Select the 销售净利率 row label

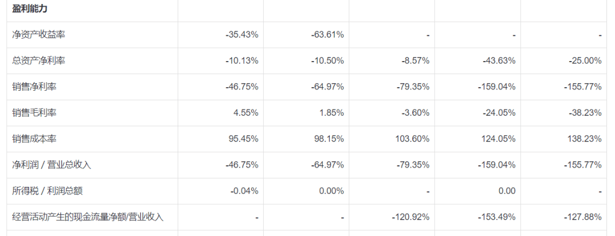pyautogui.click(x=34, y=87)
